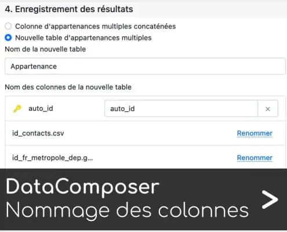The image size is (287, 232).
Task: Click the id_fr_metropole_dep.g… column row label
Action: coord(53,158)
